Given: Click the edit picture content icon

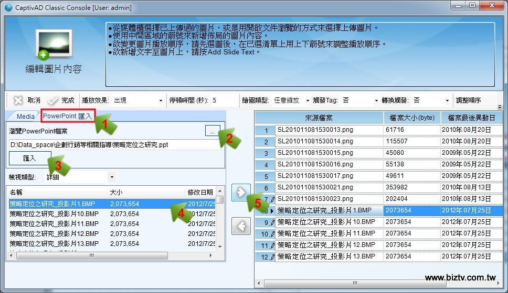Looking at the screenshot, I should click(52, 46).
